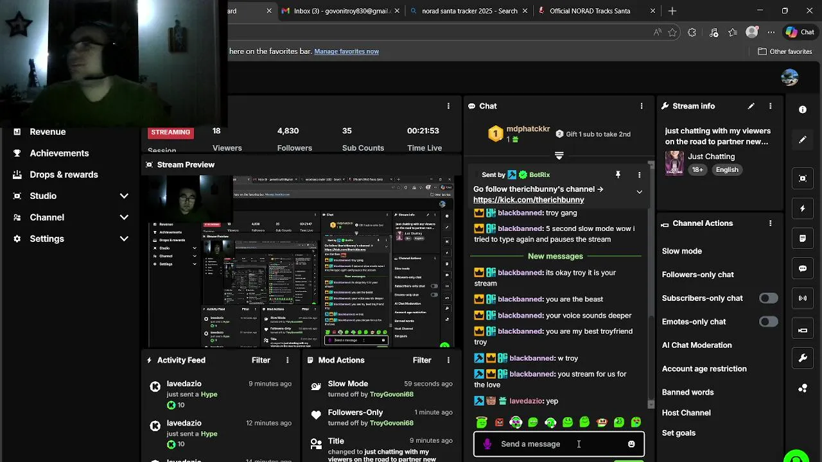Click the chat bubble icon in right sidebar
Screen dimensions: 822x462
(x=803, y=268)
